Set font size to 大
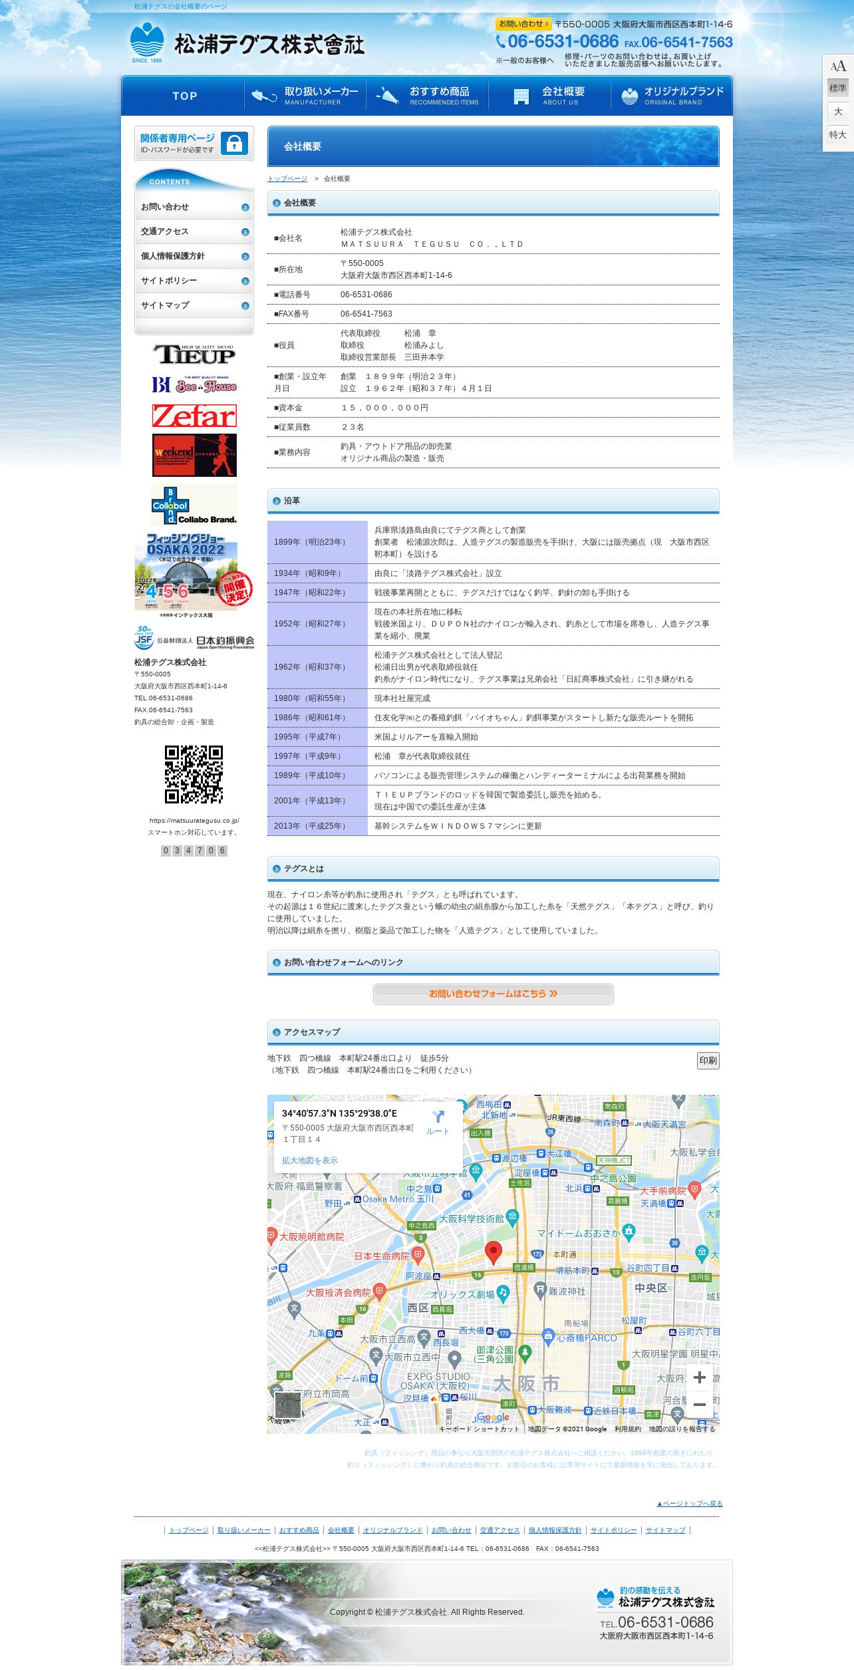This screenshot has height=1670, width=854. click(838, 112)
